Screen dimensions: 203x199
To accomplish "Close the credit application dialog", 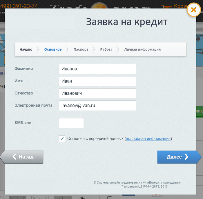I will [193, 10].
